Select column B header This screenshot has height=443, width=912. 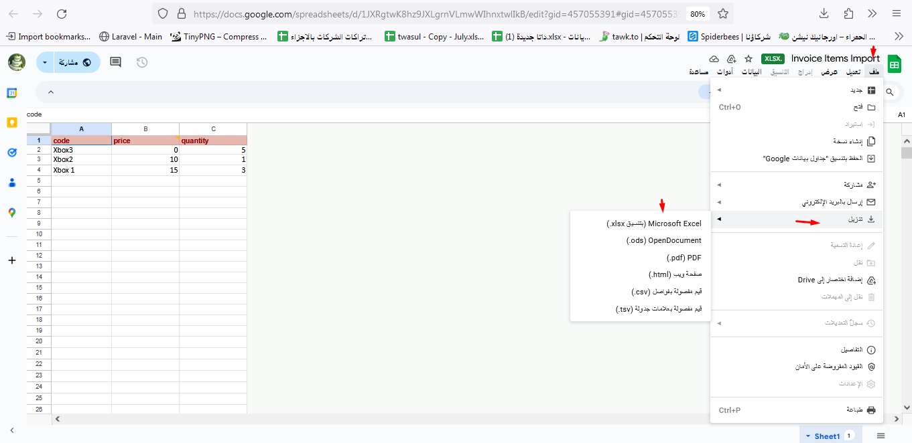click(145, 129)
